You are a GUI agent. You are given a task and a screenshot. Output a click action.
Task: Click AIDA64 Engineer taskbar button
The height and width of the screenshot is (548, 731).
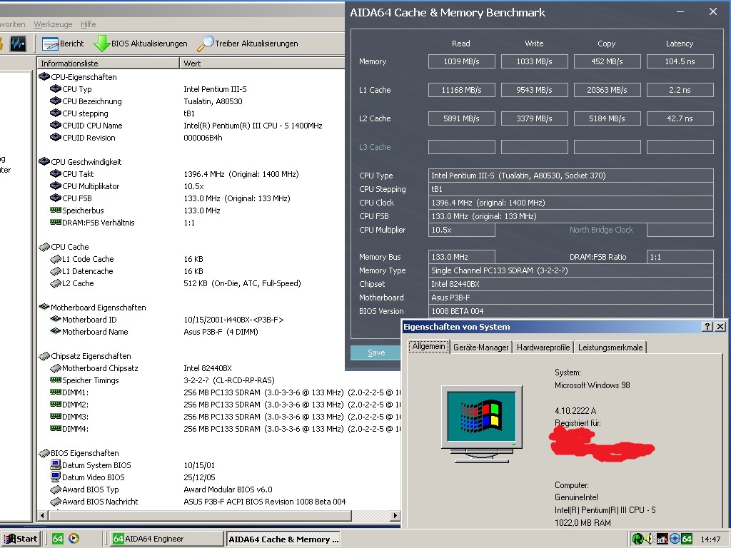167,539
